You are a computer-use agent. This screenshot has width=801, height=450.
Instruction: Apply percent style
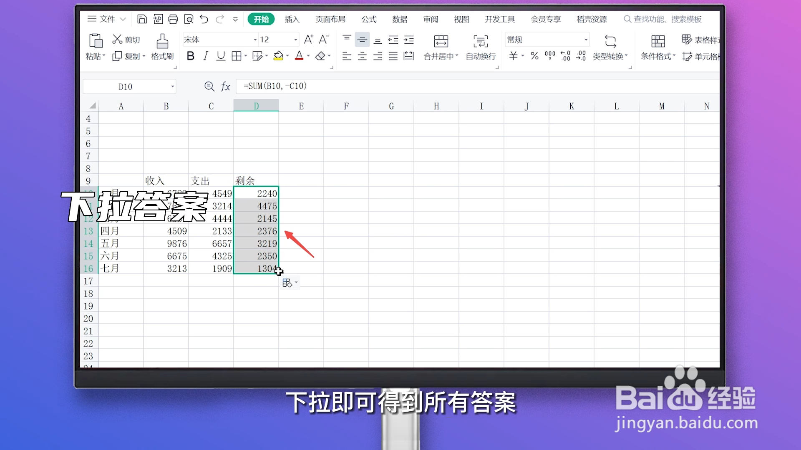click(x=534, y=56)
